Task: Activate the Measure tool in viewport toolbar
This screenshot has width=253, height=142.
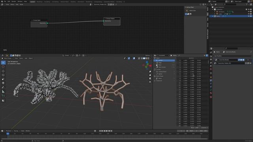Action: point(3,92)
